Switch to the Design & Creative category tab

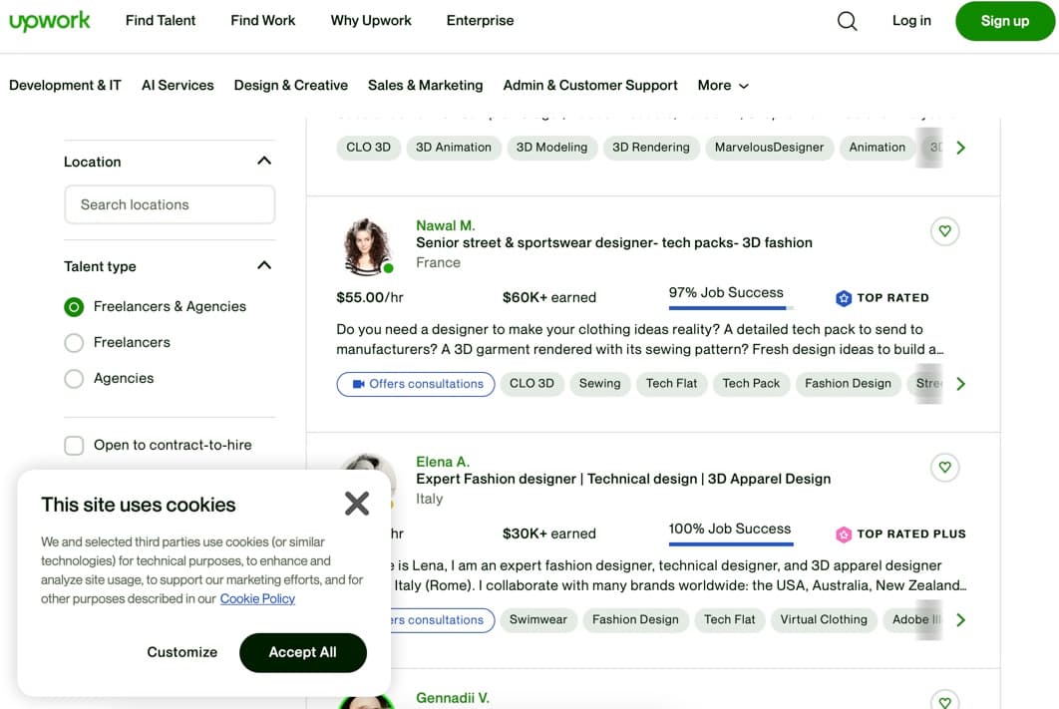click(290, 85)
